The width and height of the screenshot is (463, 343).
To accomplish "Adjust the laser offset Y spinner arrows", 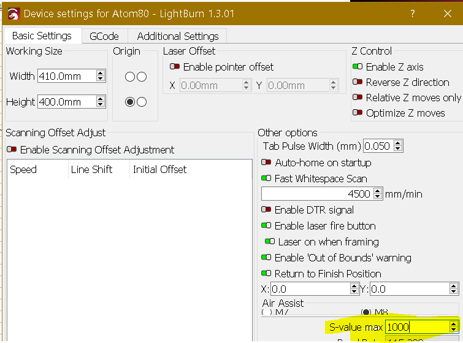I will click(x=334, y=85).
